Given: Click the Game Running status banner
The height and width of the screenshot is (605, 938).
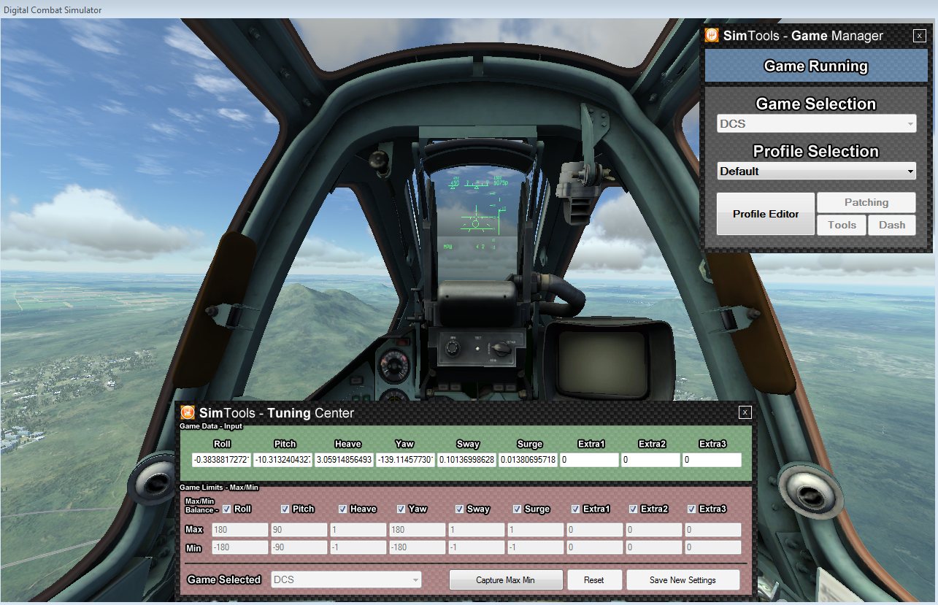Looking at the screenshot, I should 815,66.
